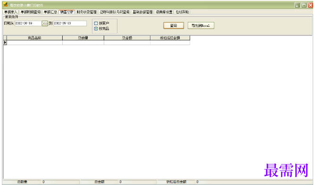Click the >>> date range button
Viewport: 317px width, 185px height.
(45, 23)
